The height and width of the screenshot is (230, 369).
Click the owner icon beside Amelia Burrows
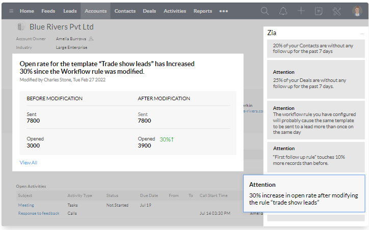coord(91,39)
